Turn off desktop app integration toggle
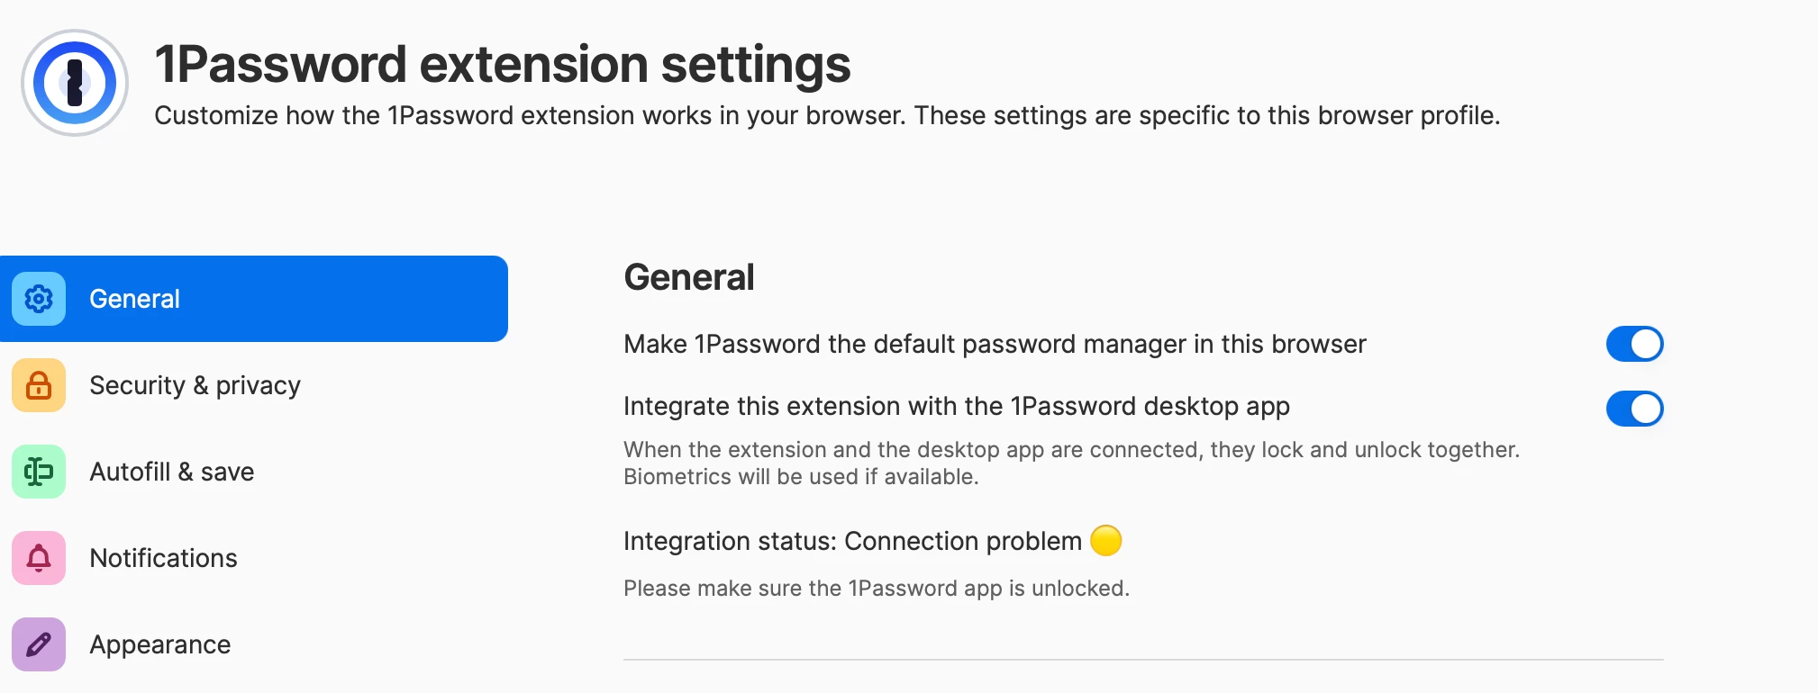Screen dimensions: 1818x693 coord(1634,409)
